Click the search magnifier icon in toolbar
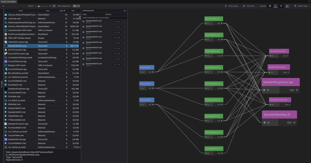311x163 pixels. [3, 6]
